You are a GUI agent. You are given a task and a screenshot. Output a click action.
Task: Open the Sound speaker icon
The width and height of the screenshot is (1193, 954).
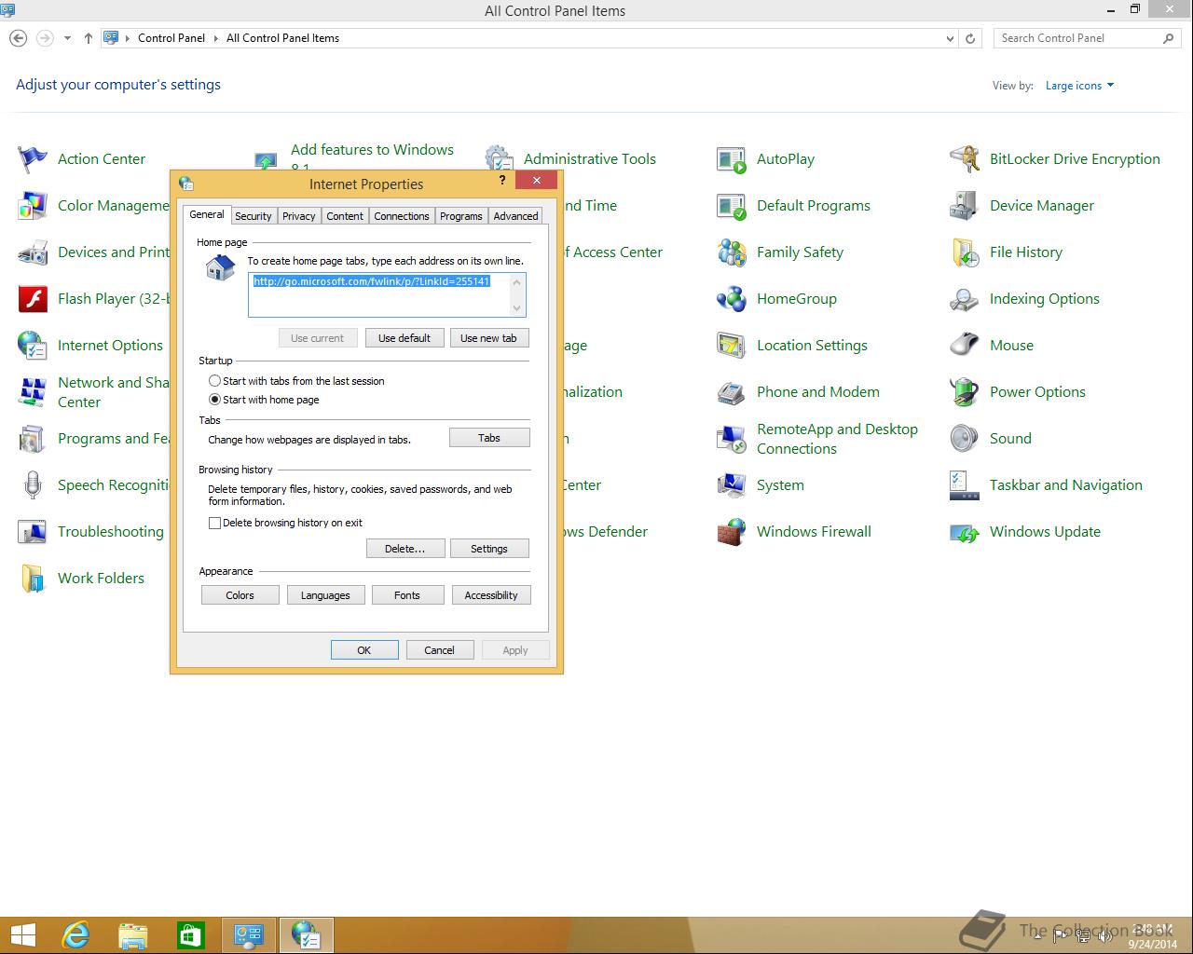click(x=965, y=439)
